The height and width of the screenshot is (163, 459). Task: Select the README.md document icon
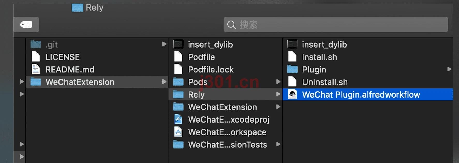click(x=35, y=69)
